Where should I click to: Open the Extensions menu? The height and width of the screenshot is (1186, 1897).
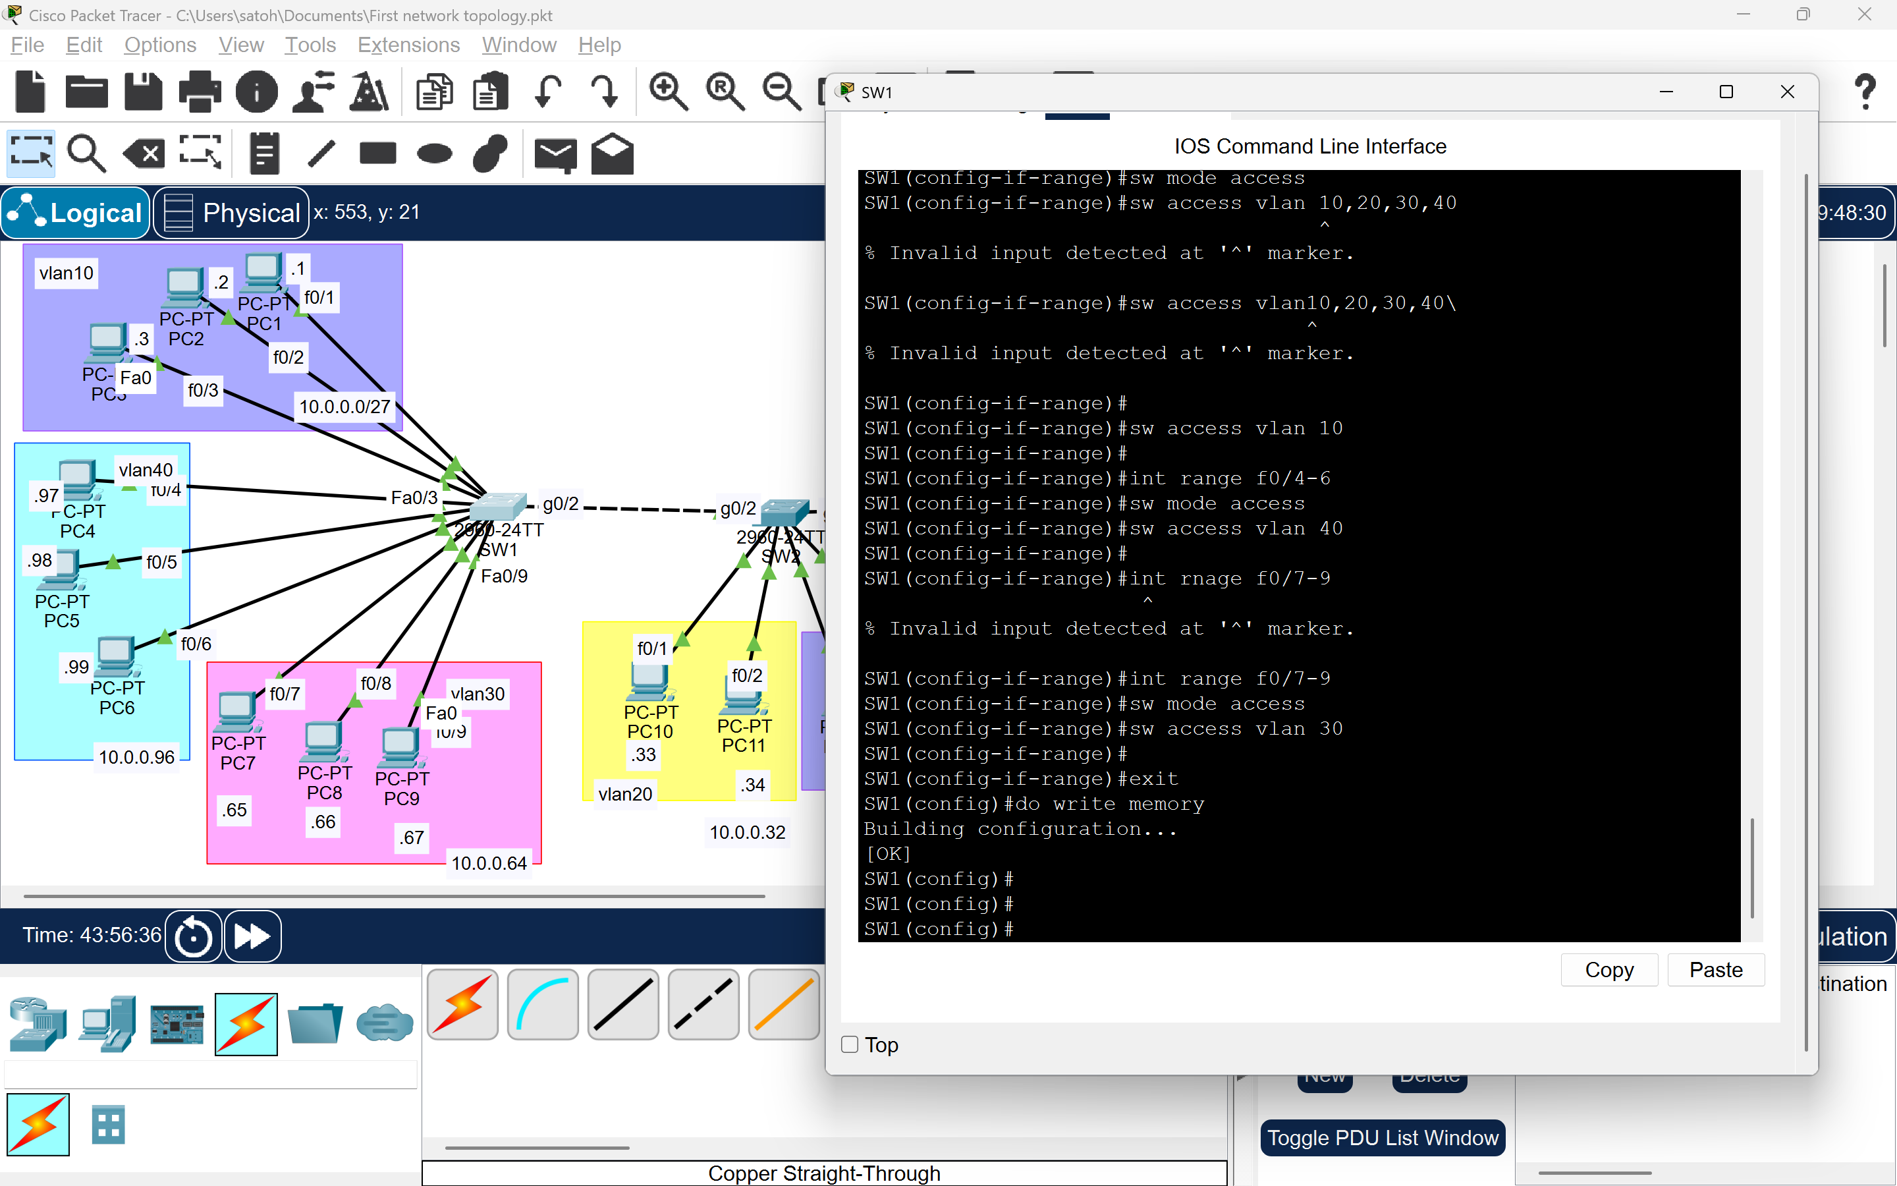(x=408, y=45)
